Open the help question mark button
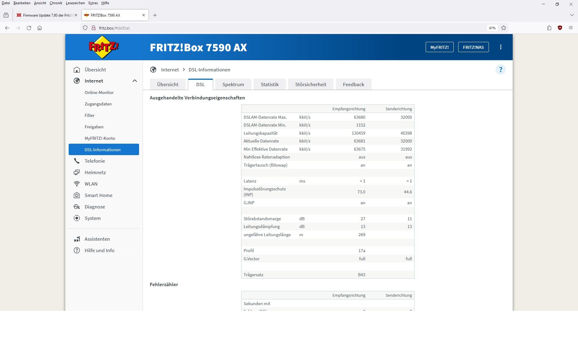The height and width of the screenshot is (347, 578). click(x=501, y=70)
